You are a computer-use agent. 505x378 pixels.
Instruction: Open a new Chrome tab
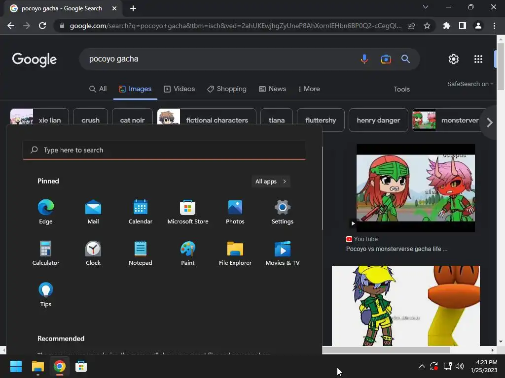click(x=133, y=8)
